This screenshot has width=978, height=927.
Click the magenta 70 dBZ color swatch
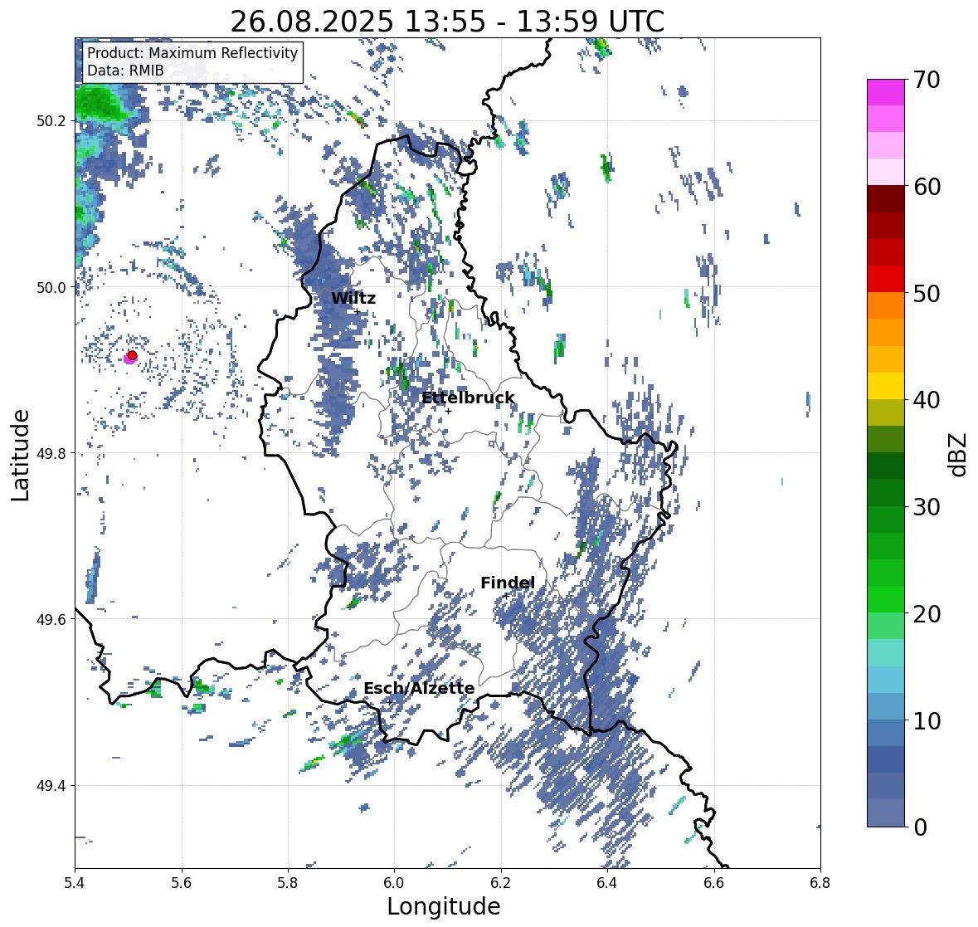point(886,92)
